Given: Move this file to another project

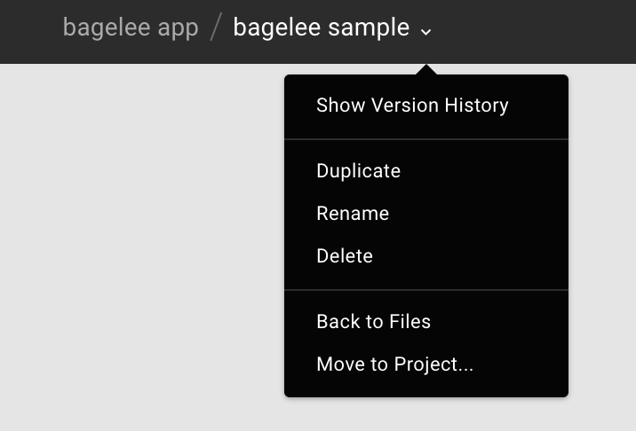Looking at the screenshot, I should (x=426, y=364).
